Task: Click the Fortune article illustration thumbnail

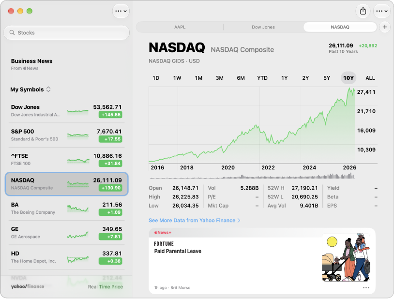Action: pos(346,257)
